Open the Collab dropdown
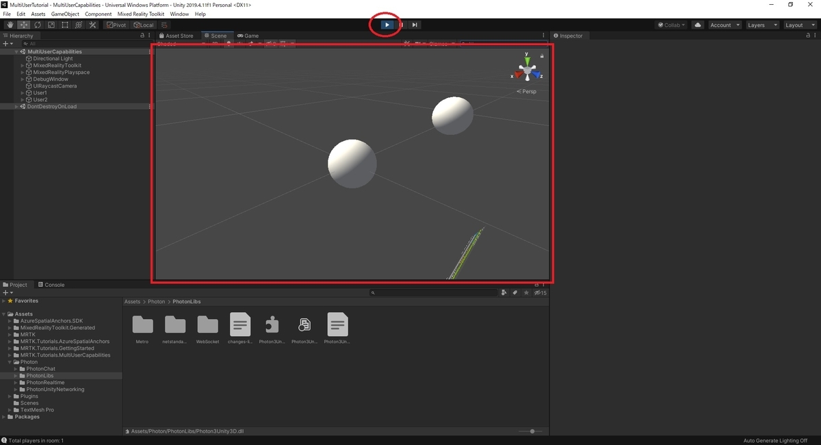Viewport: 821px width, 445px height. pyautogui.click(x=672, y=25)
